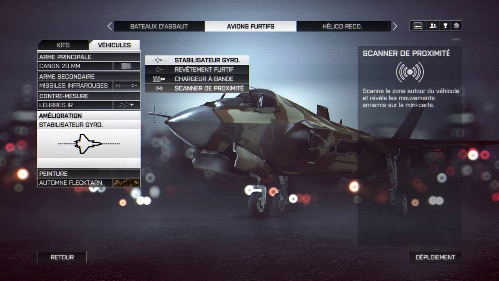The height and width of the screenshot is (281, 499).
Task: Click the Leurres IR flare icon
Action: [127, 105]
